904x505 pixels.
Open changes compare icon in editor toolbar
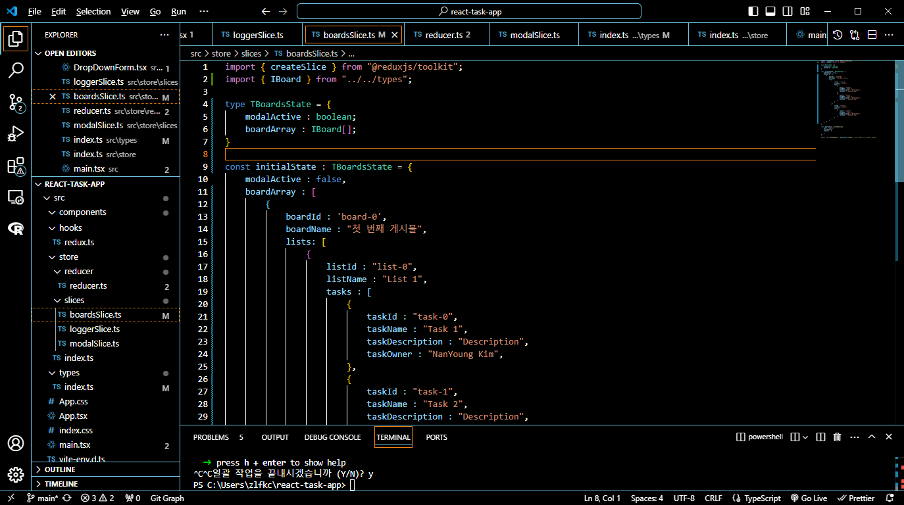click(855, 35)
